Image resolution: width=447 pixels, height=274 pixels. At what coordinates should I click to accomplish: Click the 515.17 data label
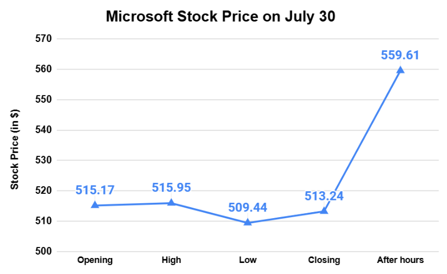[95, 190]
